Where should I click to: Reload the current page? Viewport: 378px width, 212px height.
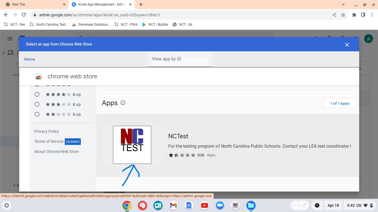24,15
